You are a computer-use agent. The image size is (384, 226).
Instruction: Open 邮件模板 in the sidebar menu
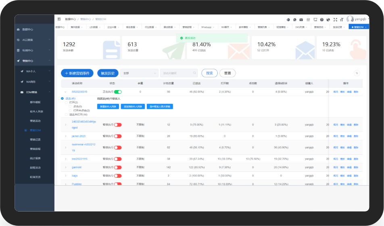tap(35, 102)
